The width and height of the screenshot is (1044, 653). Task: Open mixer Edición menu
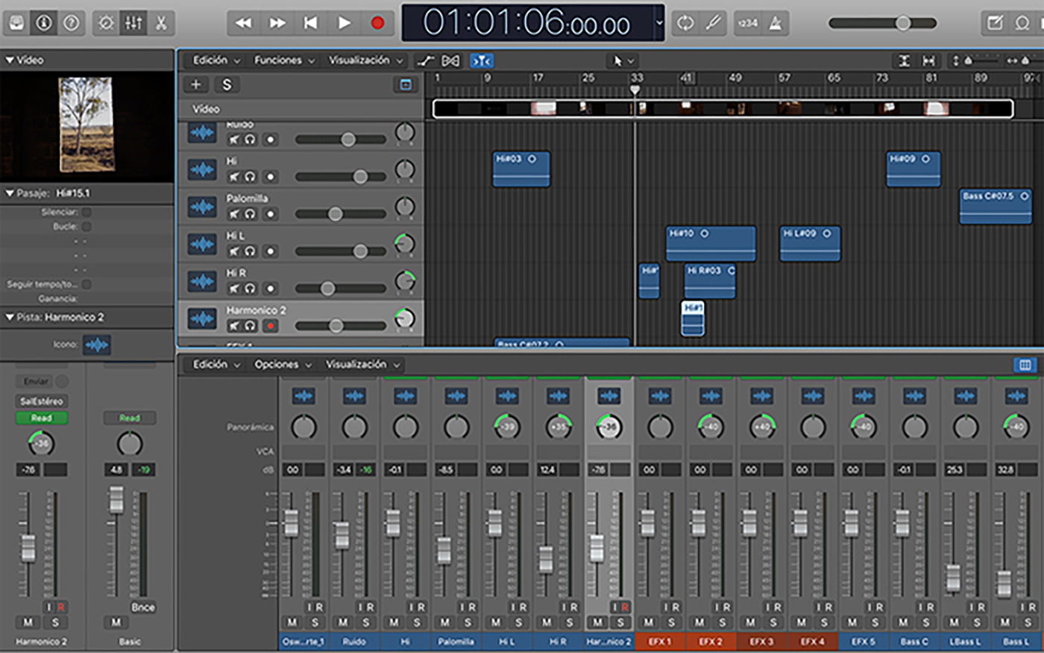(x=216, y=365)
